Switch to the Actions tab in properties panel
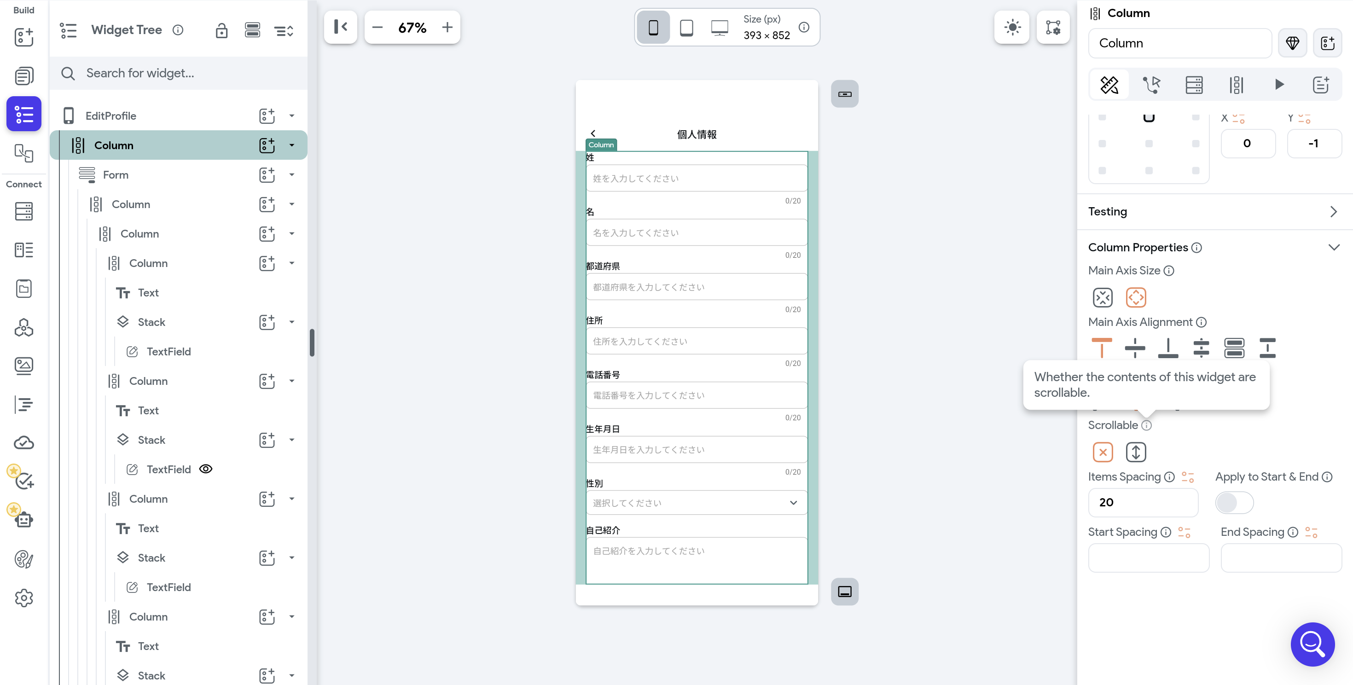The height and width of the screenshot is (685, 1353). coord(1151,85)
